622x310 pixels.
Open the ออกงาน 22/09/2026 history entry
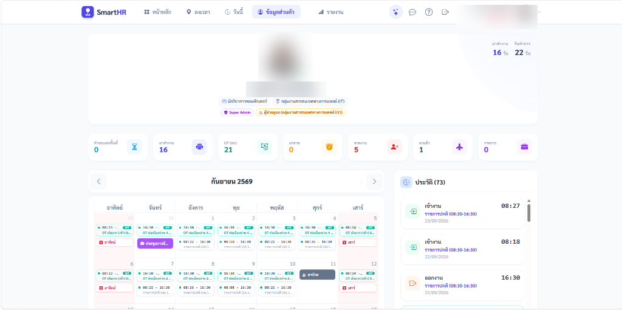(462, 285)
